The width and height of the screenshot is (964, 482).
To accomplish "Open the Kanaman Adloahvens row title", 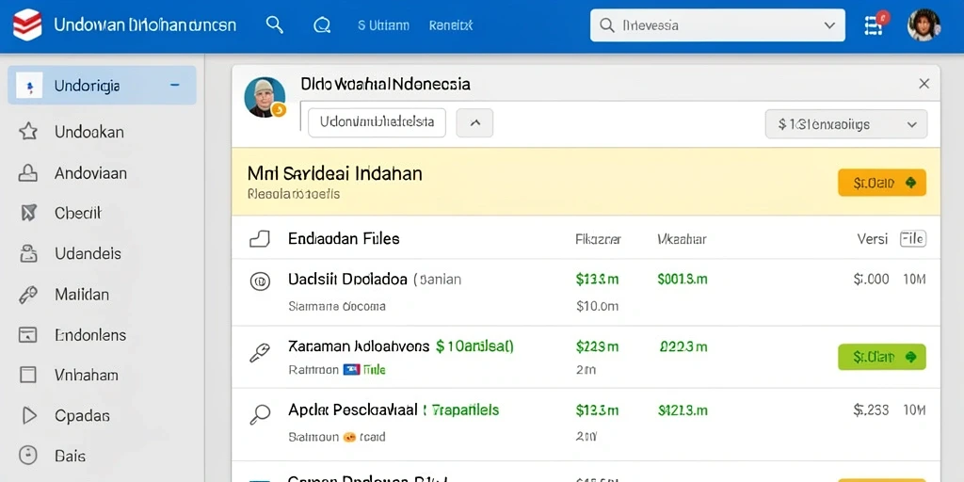I will point(359,346).
